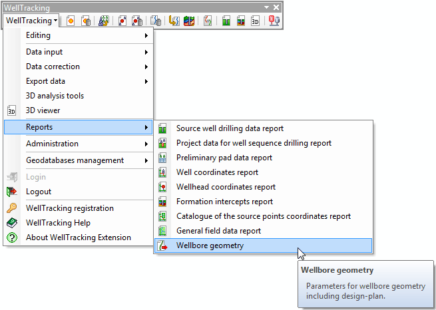Click Formation intercepts report icon

pos(162,202)
